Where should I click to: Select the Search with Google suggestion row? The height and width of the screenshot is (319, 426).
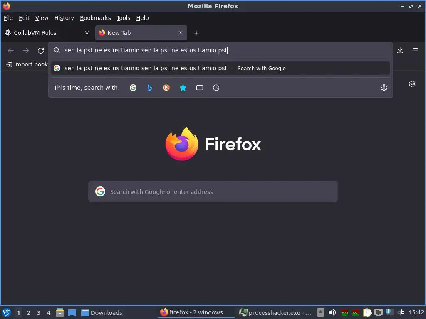click(220, 68)
